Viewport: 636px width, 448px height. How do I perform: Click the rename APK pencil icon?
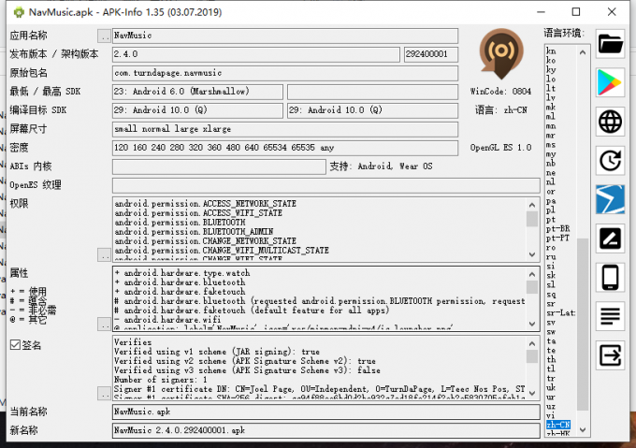pos(610,238)
